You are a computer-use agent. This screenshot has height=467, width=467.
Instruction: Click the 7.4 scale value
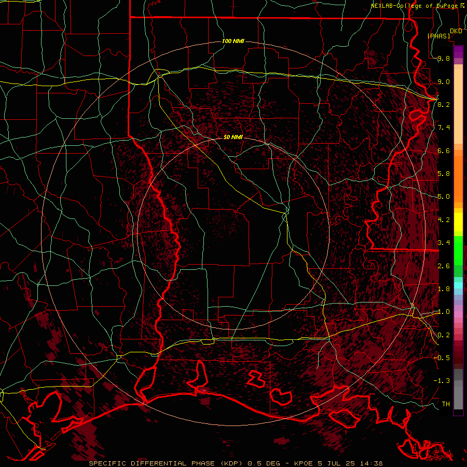pos(444,128)
